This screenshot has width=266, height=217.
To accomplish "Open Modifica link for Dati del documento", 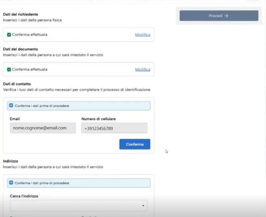I will (x=143, y=70).
